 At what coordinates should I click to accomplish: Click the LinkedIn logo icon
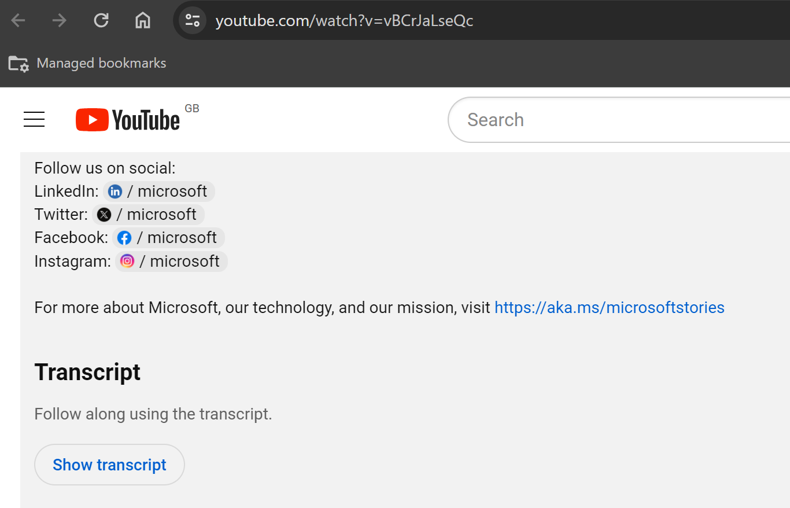(x=115, y=192)
